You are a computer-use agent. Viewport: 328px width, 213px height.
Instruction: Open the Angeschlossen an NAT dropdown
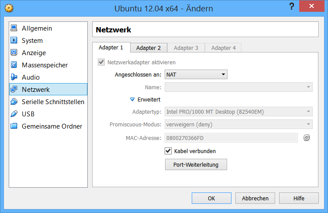(196, 75)
